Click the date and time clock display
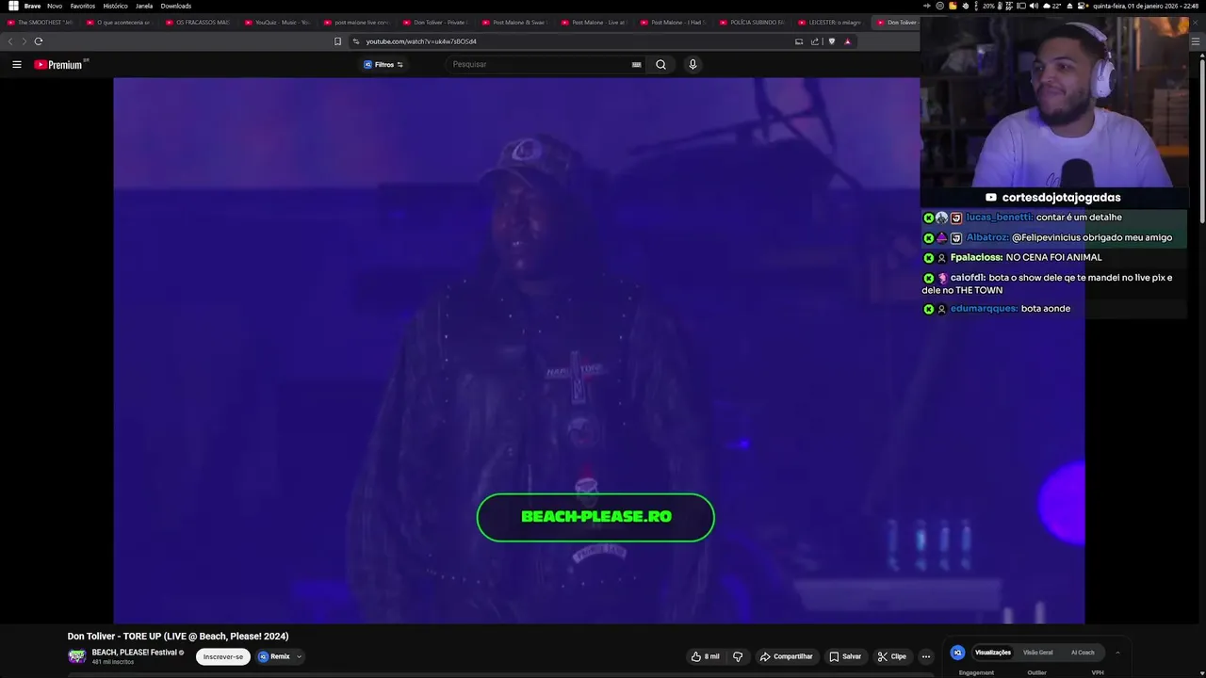The width and height of the screenshot is (1206, 678). (1146, 6)
